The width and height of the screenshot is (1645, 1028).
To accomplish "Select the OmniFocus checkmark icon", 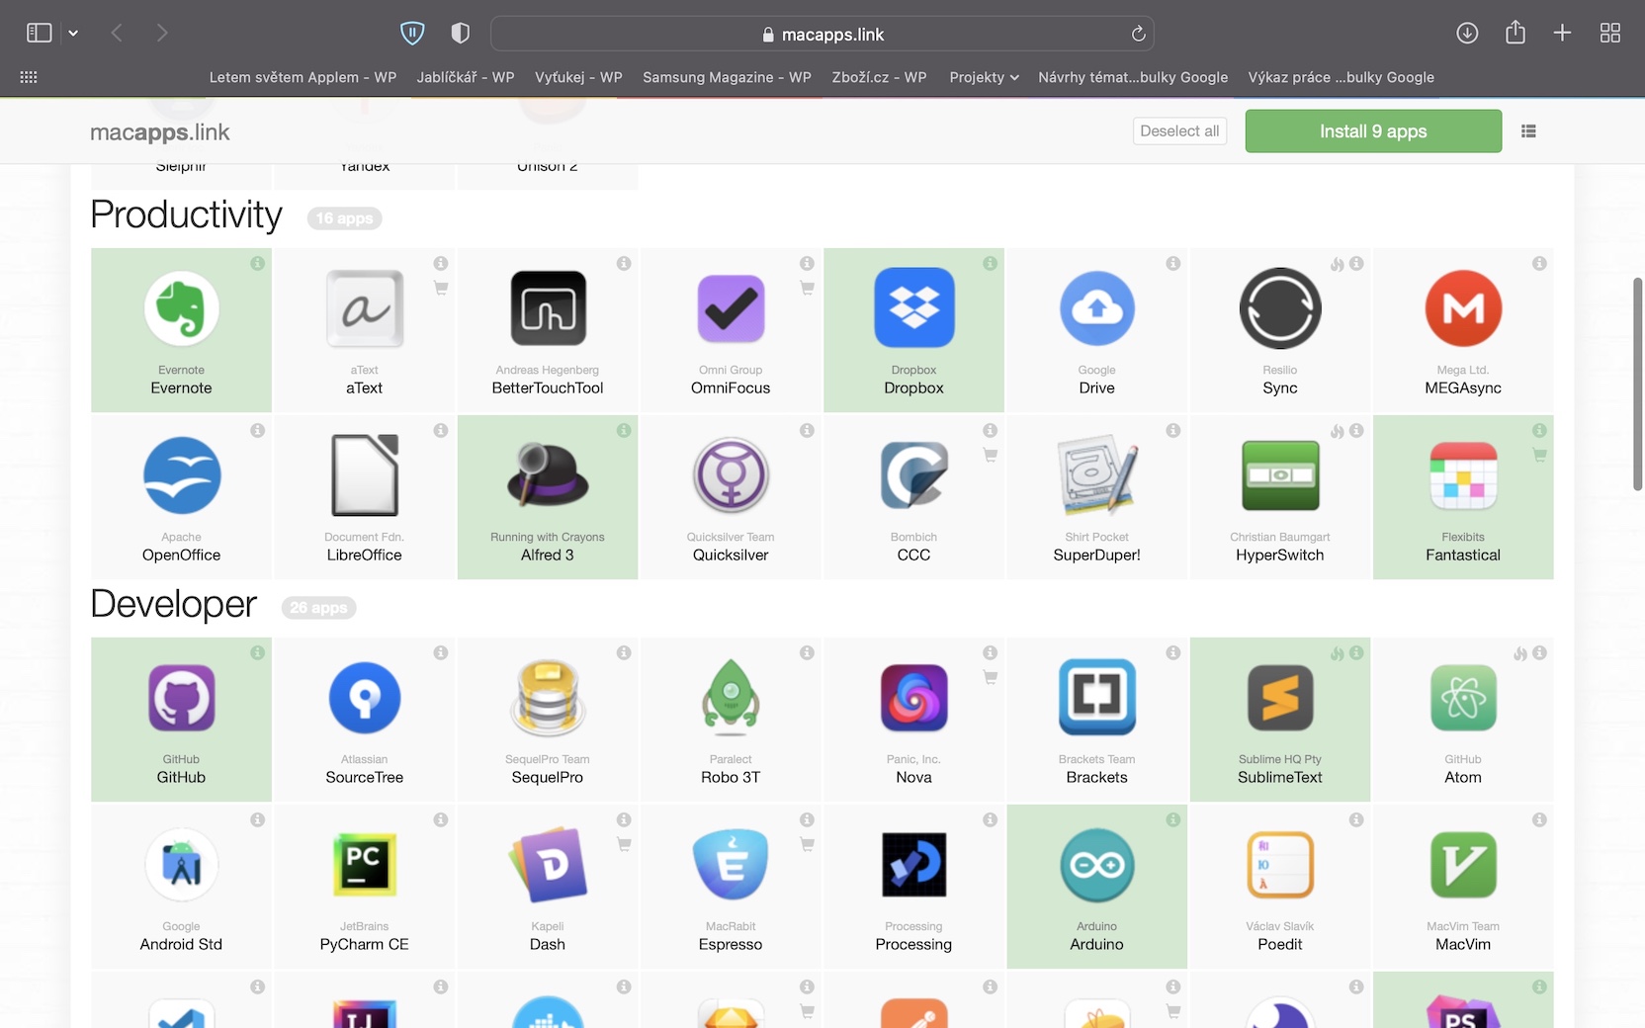I will pos(731,308).
